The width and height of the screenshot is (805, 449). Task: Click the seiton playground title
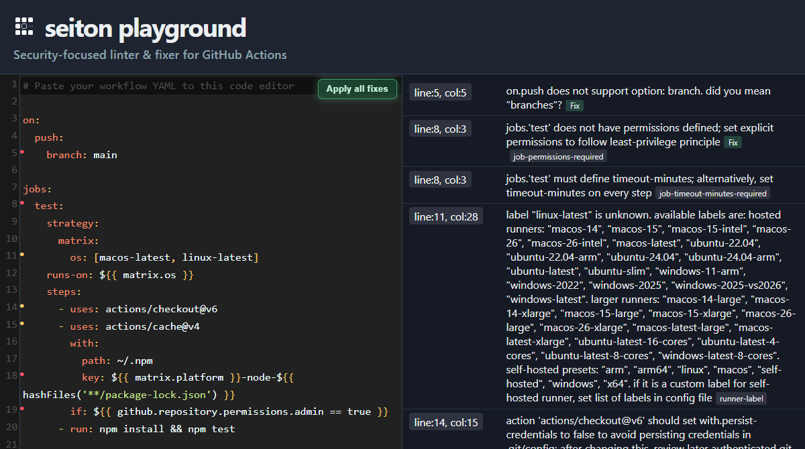tap(146, 28)
